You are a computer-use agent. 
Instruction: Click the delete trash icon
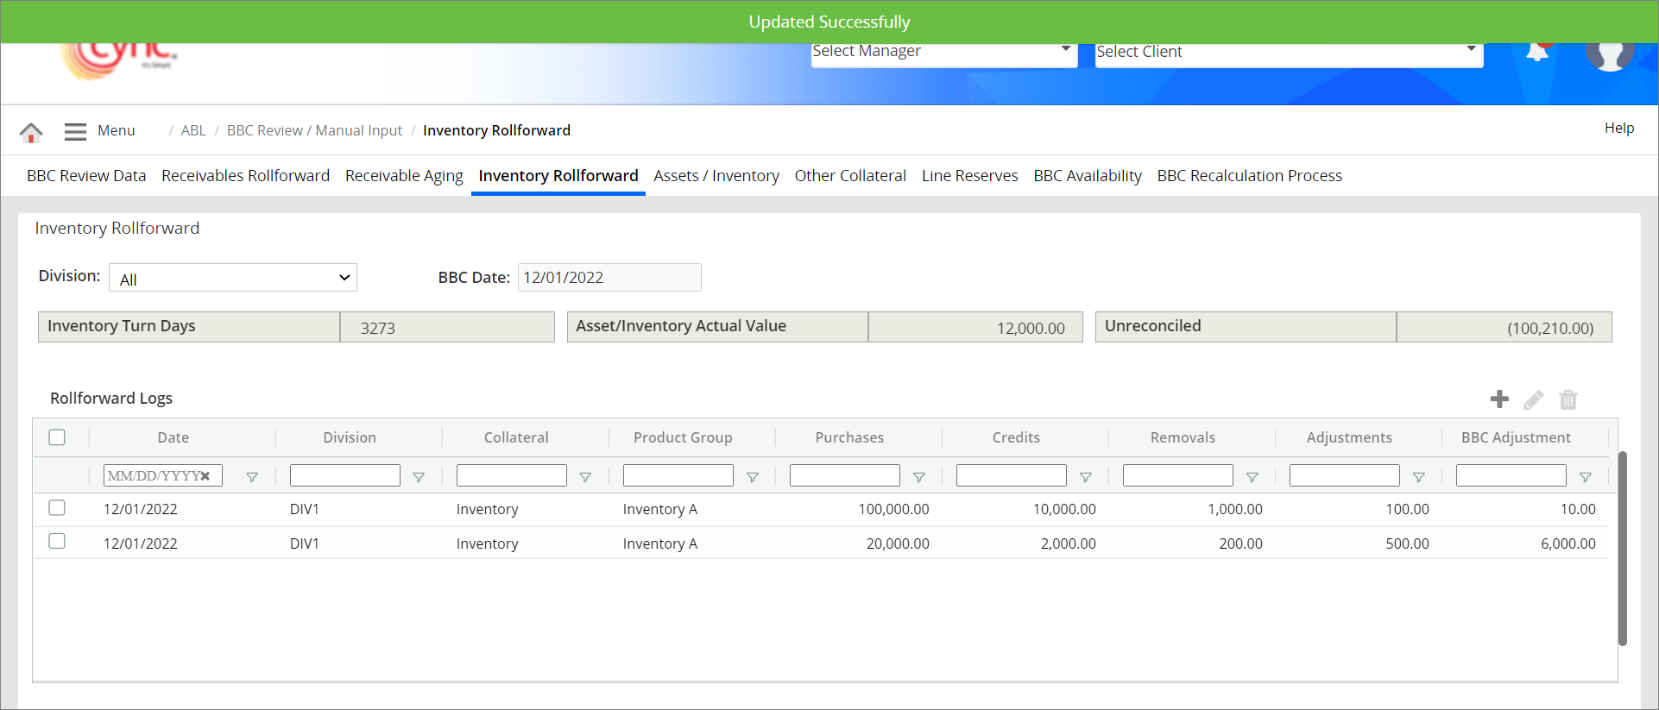coord(1568,399)
